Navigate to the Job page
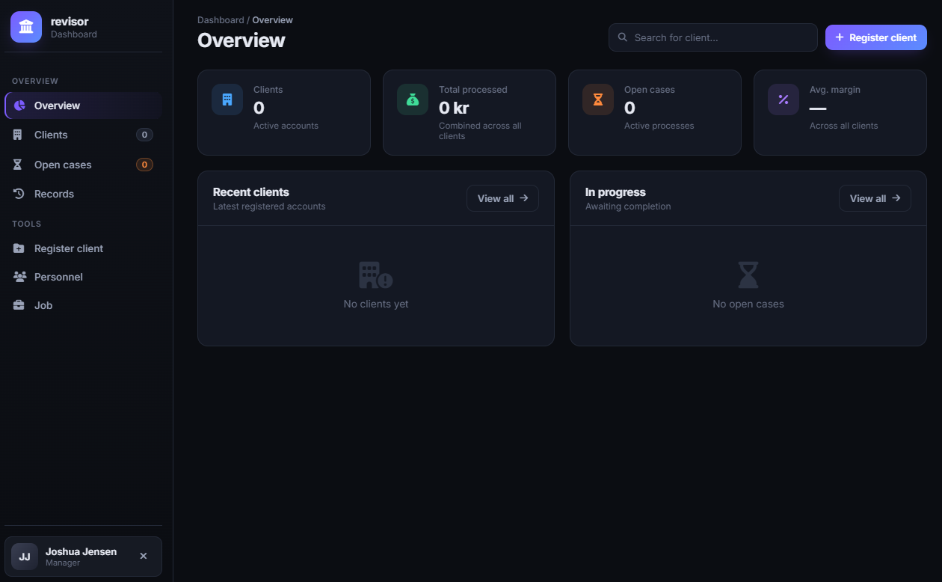The height and width of the screenshot is (582, 942). click(83, 305)
